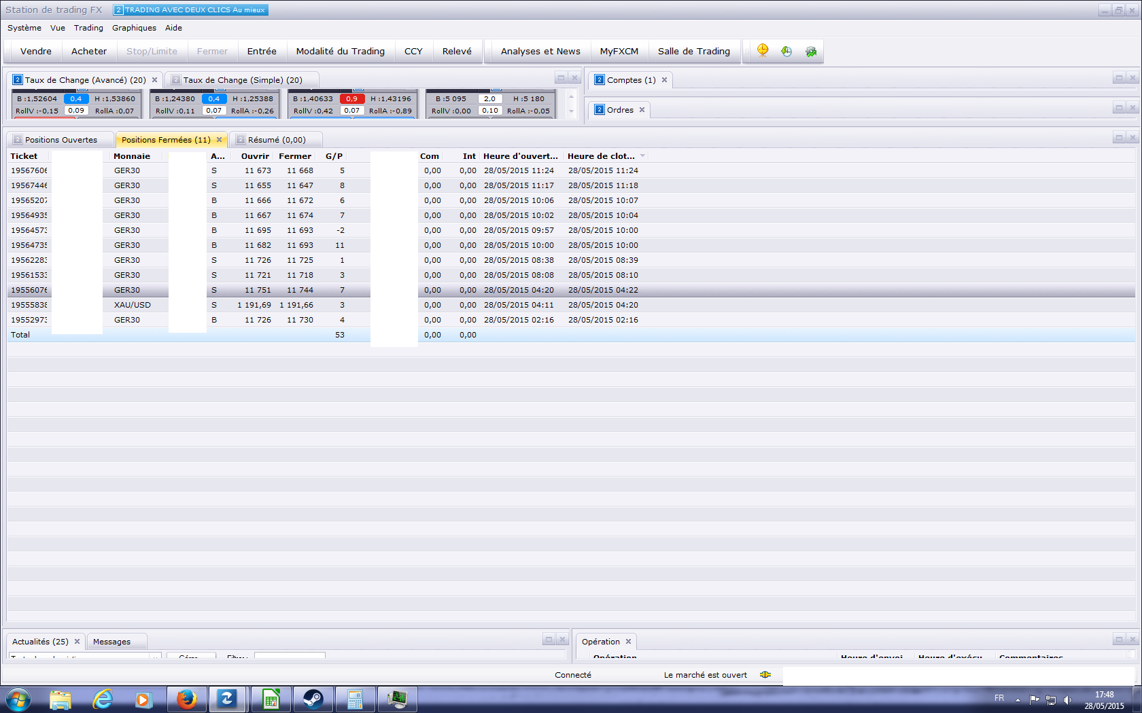Viewport: 1142px width, 713px height.
Task: Maximize the Positions panel
Action: 1118,138
